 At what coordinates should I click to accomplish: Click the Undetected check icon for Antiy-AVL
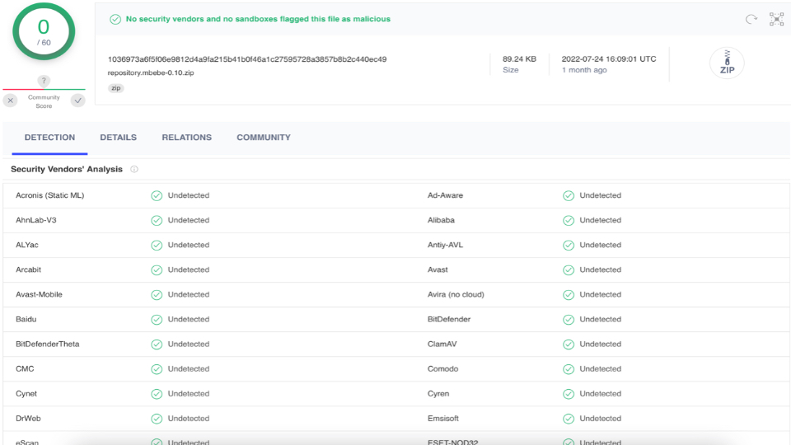569,246
